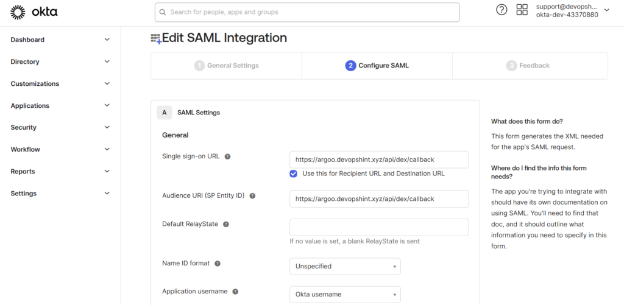Image resolution: width=624 pixels, height=305 pixels.
Task: Click the Edit SAML Integration app icon
Action: [155, 38]
